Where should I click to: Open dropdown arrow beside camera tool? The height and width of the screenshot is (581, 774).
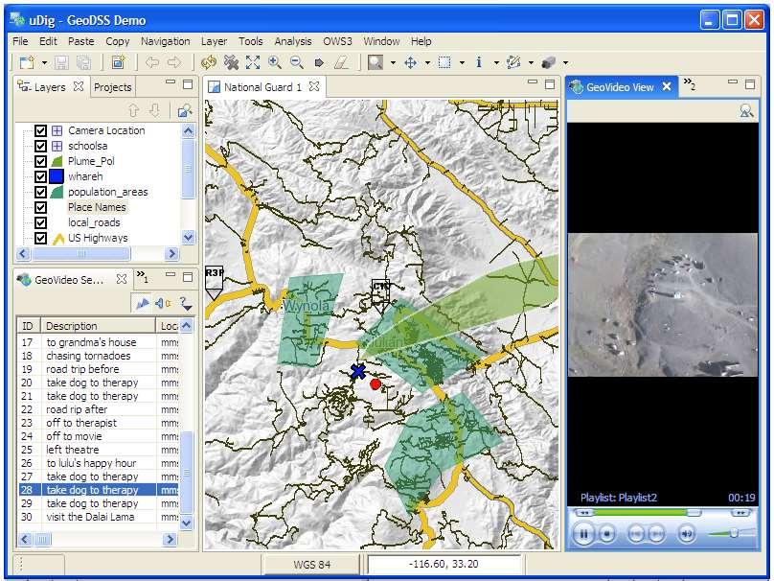point(566,62)
